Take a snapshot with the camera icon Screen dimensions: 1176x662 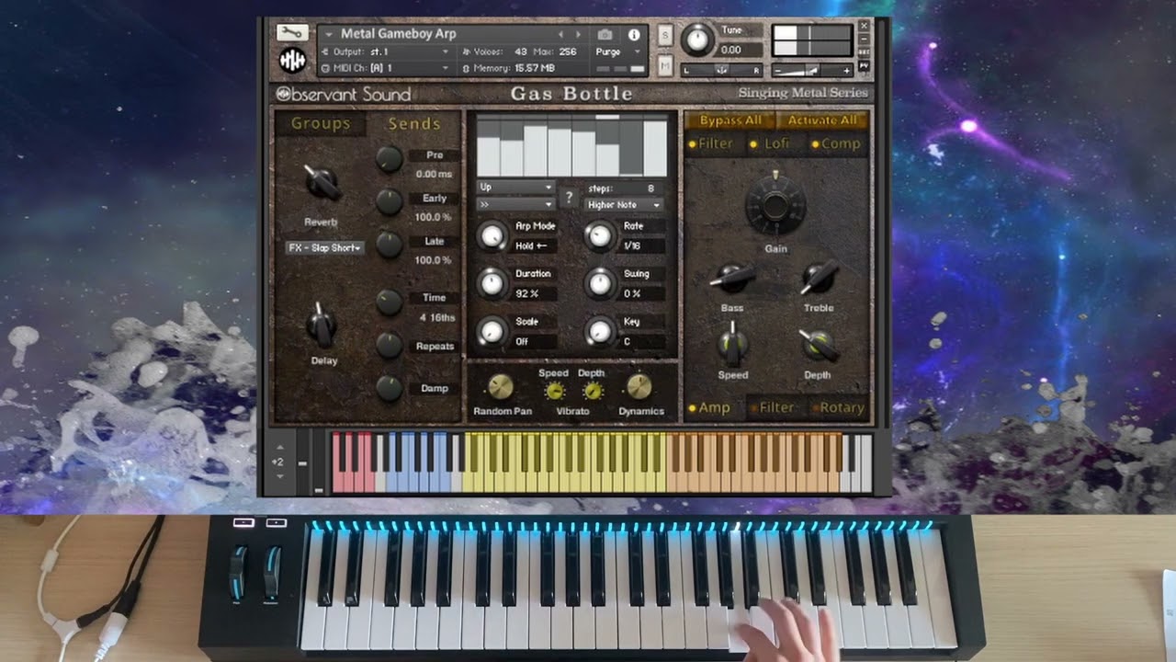[605, 35]
